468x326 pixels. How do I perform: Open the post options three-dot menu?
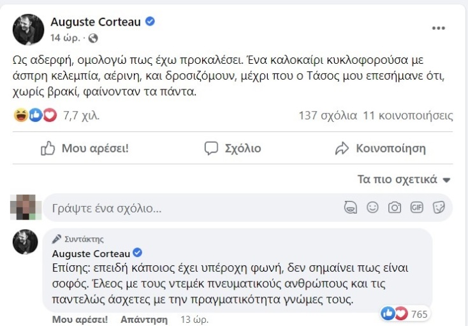(439, 29)
